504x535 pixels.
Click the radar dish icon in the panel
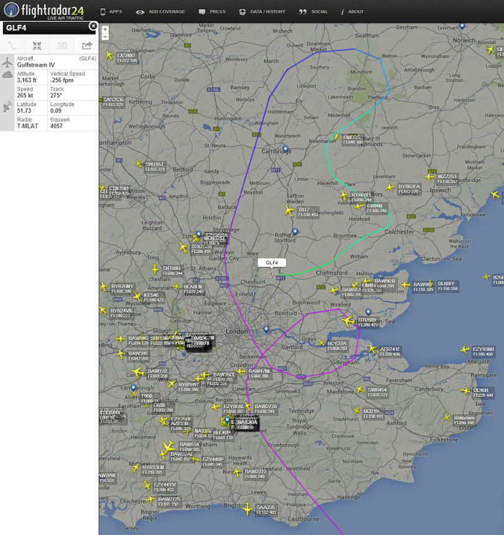(7, 107)
